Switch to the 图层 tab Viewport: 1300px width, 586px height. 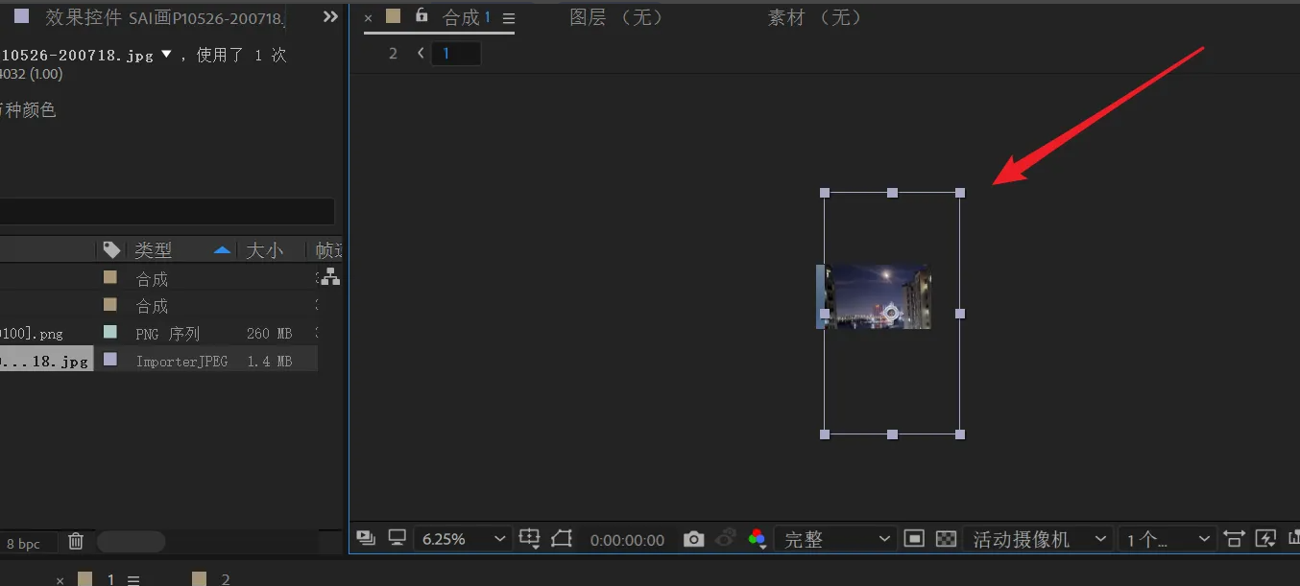click(x=589, y=16)
